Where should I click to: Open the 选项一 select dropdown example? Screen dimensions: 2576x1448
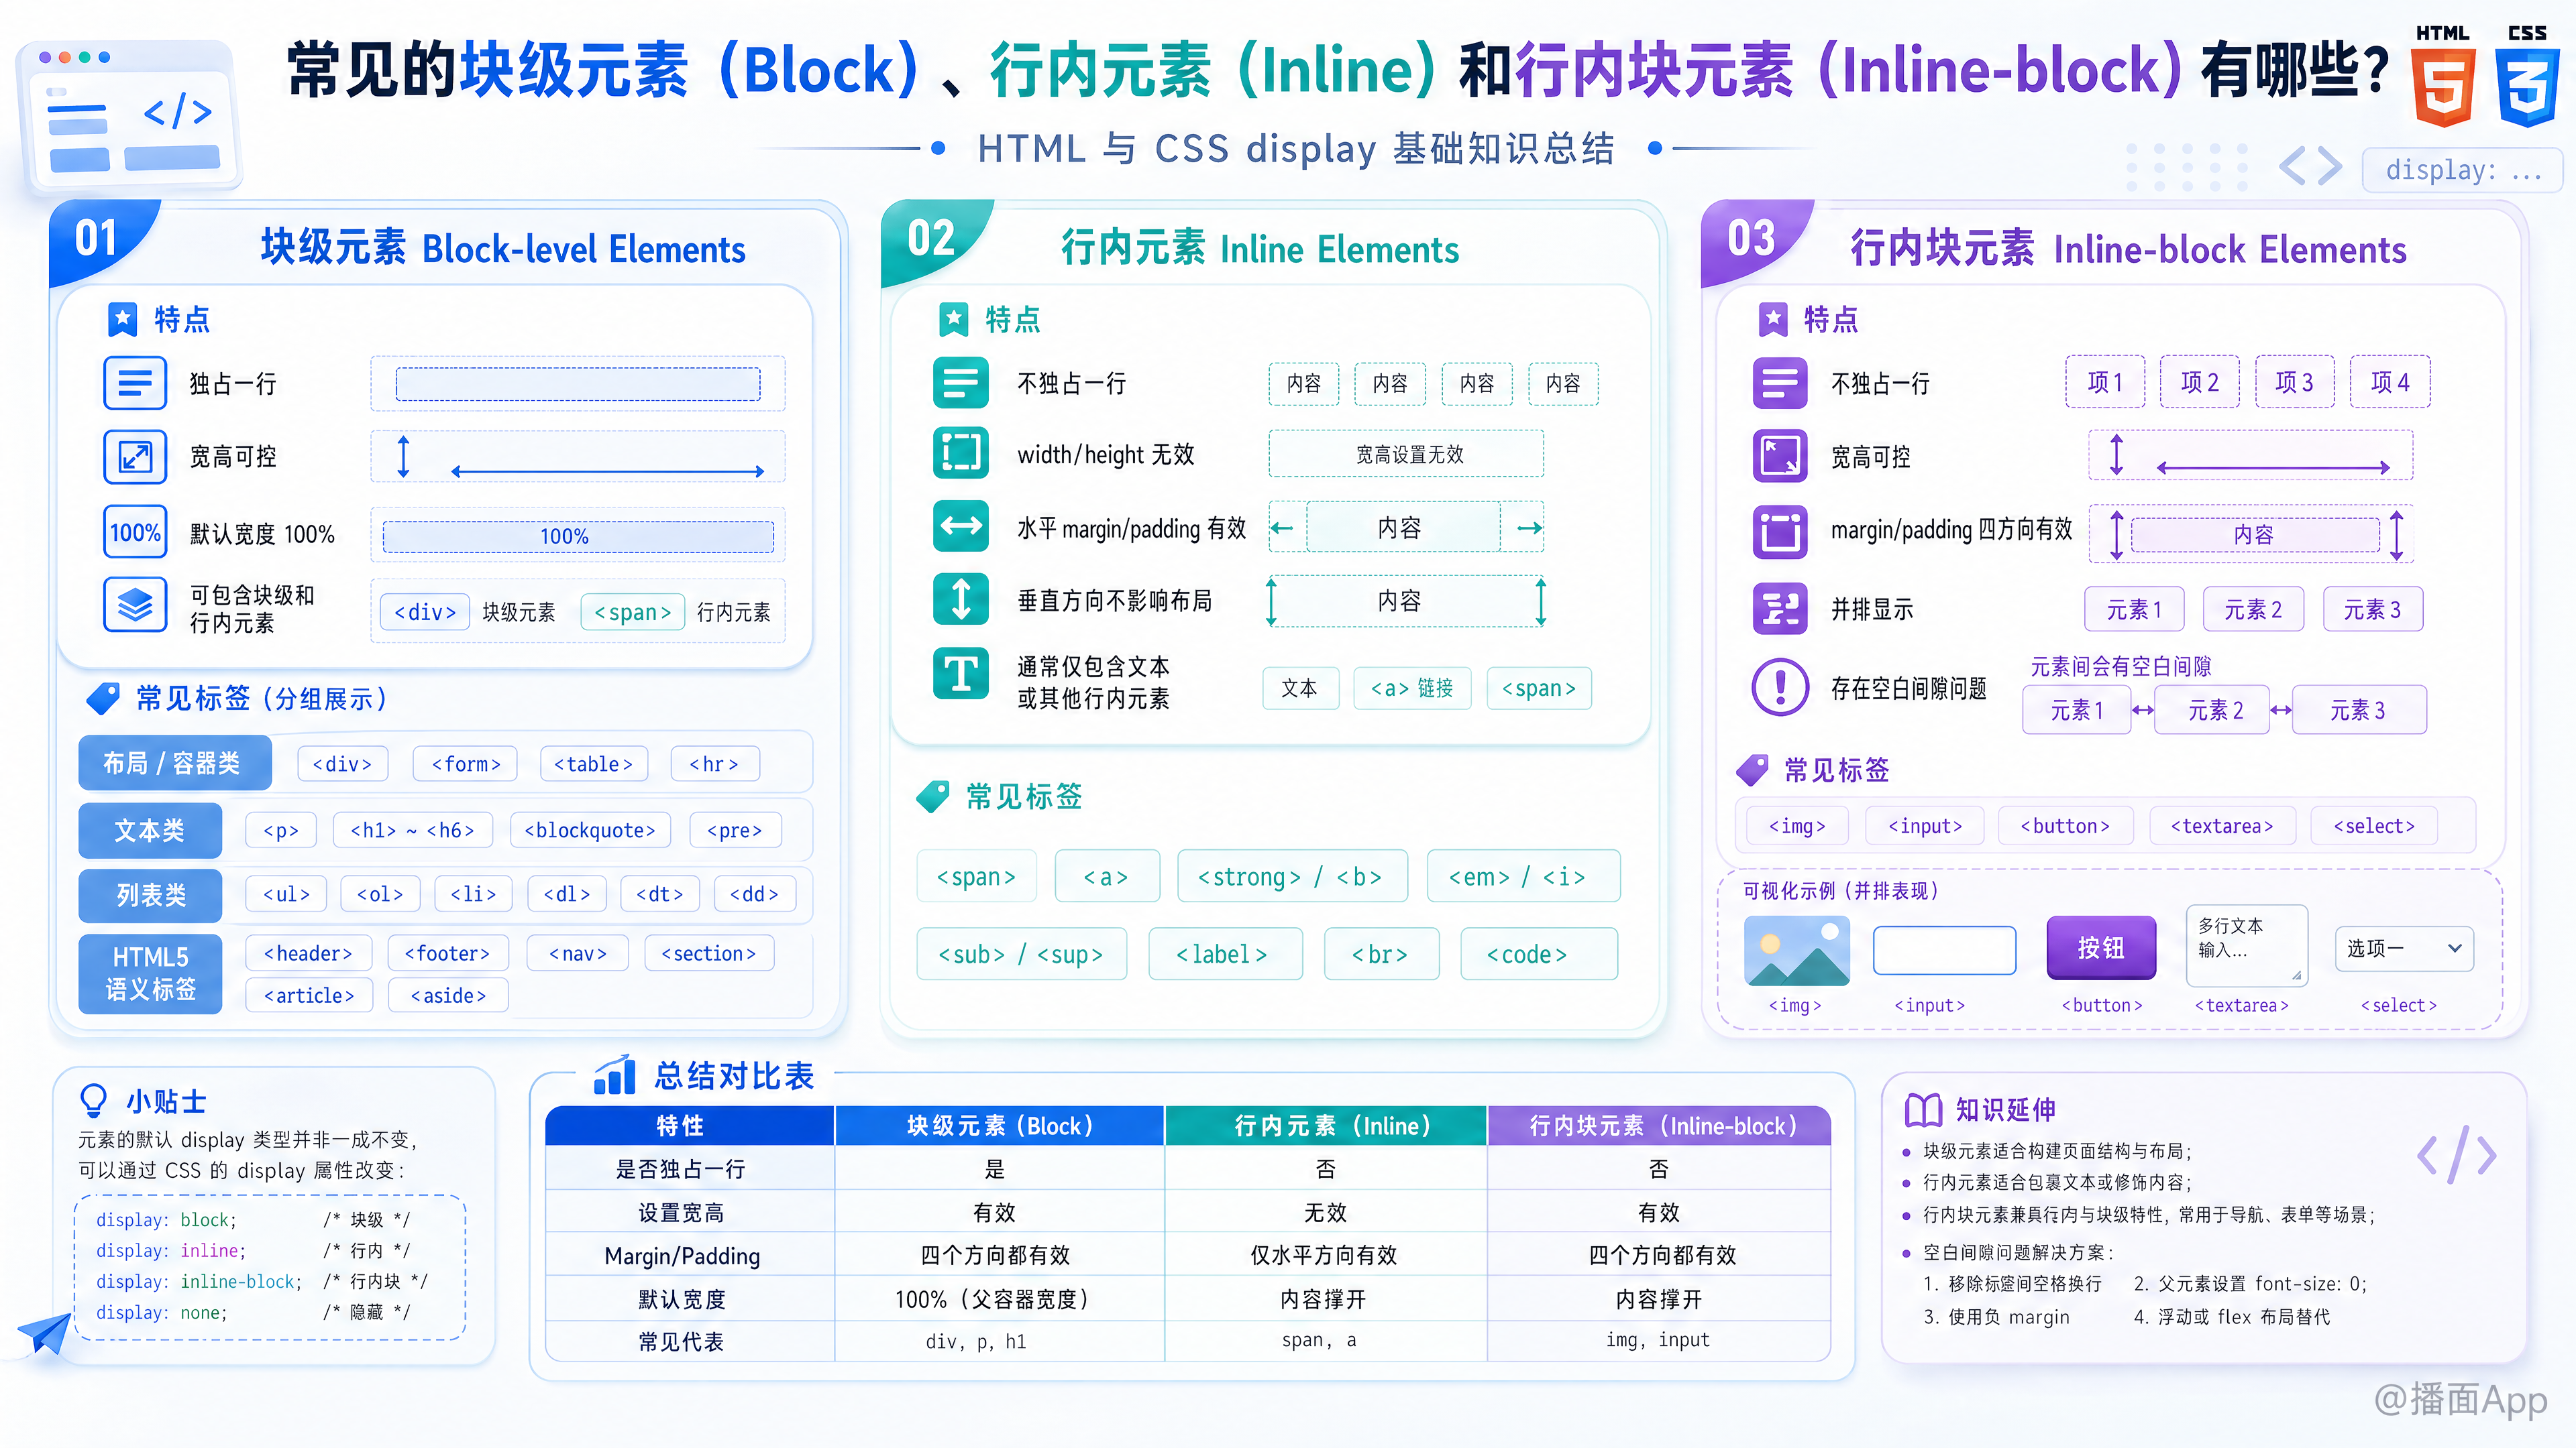(x=2404, y=949)
